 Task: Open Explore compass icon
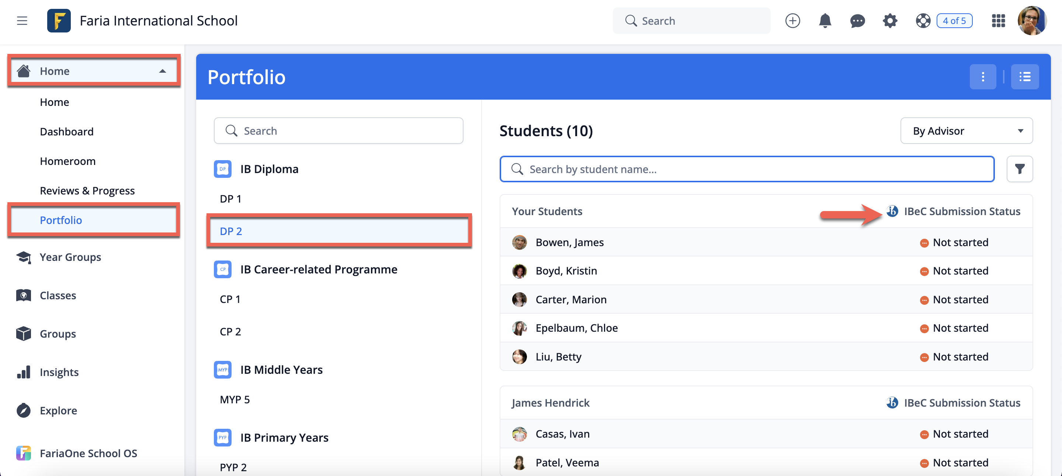tap(24, 410)
